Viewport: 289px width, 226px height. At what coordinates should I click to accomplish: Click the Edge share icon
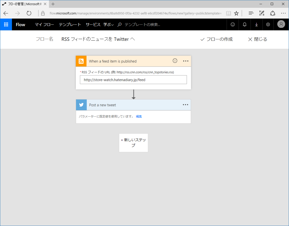point(273,13)
